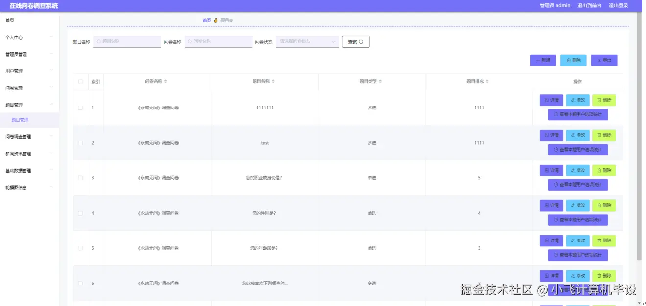The image size is (646, 306).
Task: Focus the 题目名称 search input
Action: pyautogui.click(x=127, y=42)
